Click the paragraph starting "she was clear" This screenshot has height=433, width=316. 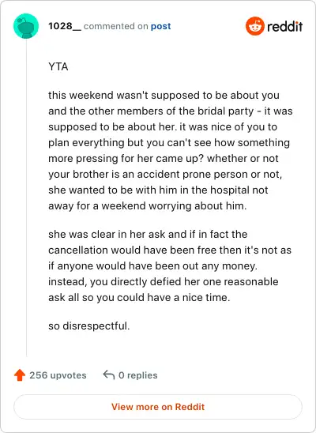click(170, 266)
